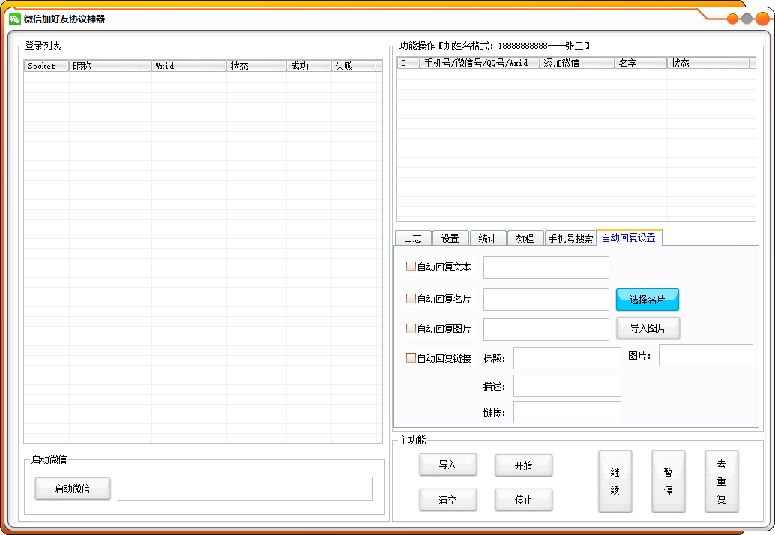Click the vertical 暂停 button
Screen dimensions: 775x535
(669, 481)
